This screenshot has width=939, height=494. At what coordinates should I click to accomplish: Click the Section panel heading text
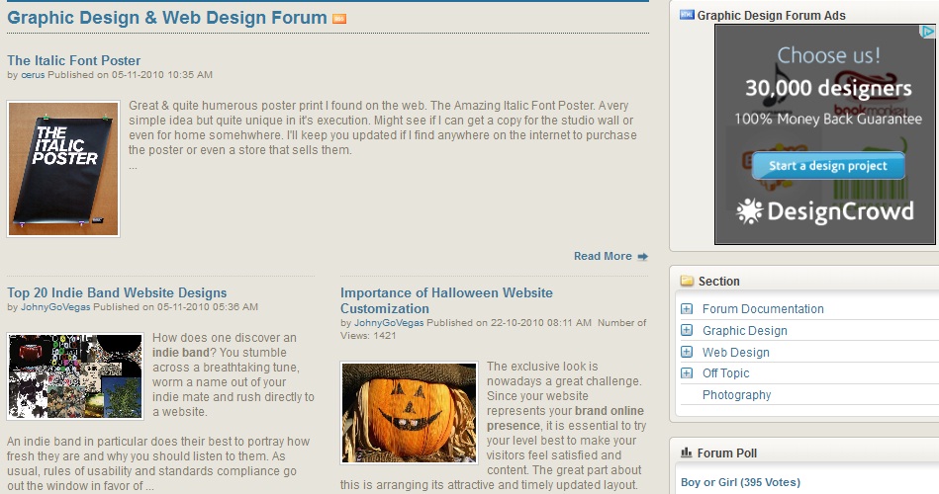[x=718, y=282]
